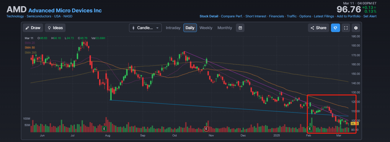Switch to the Monthly timeframe
The height and width of the screenshot is (142, 390).
(x=225, y=28)
